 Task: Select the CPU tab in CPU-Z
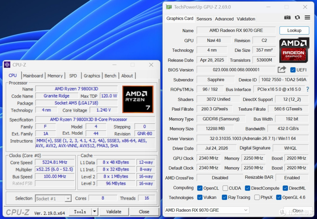pyautogui.click(x=13, y=75)
